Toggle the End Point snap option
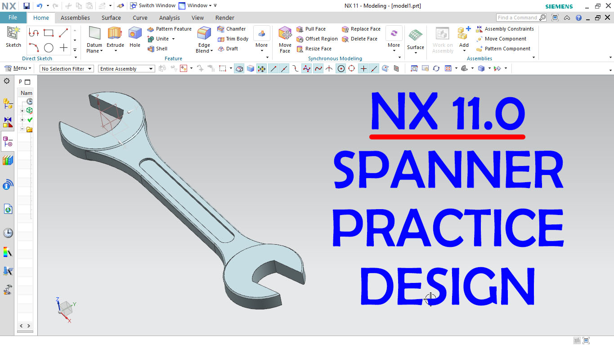This screenshot has width=614, height=345. click(x=273, y=68)
